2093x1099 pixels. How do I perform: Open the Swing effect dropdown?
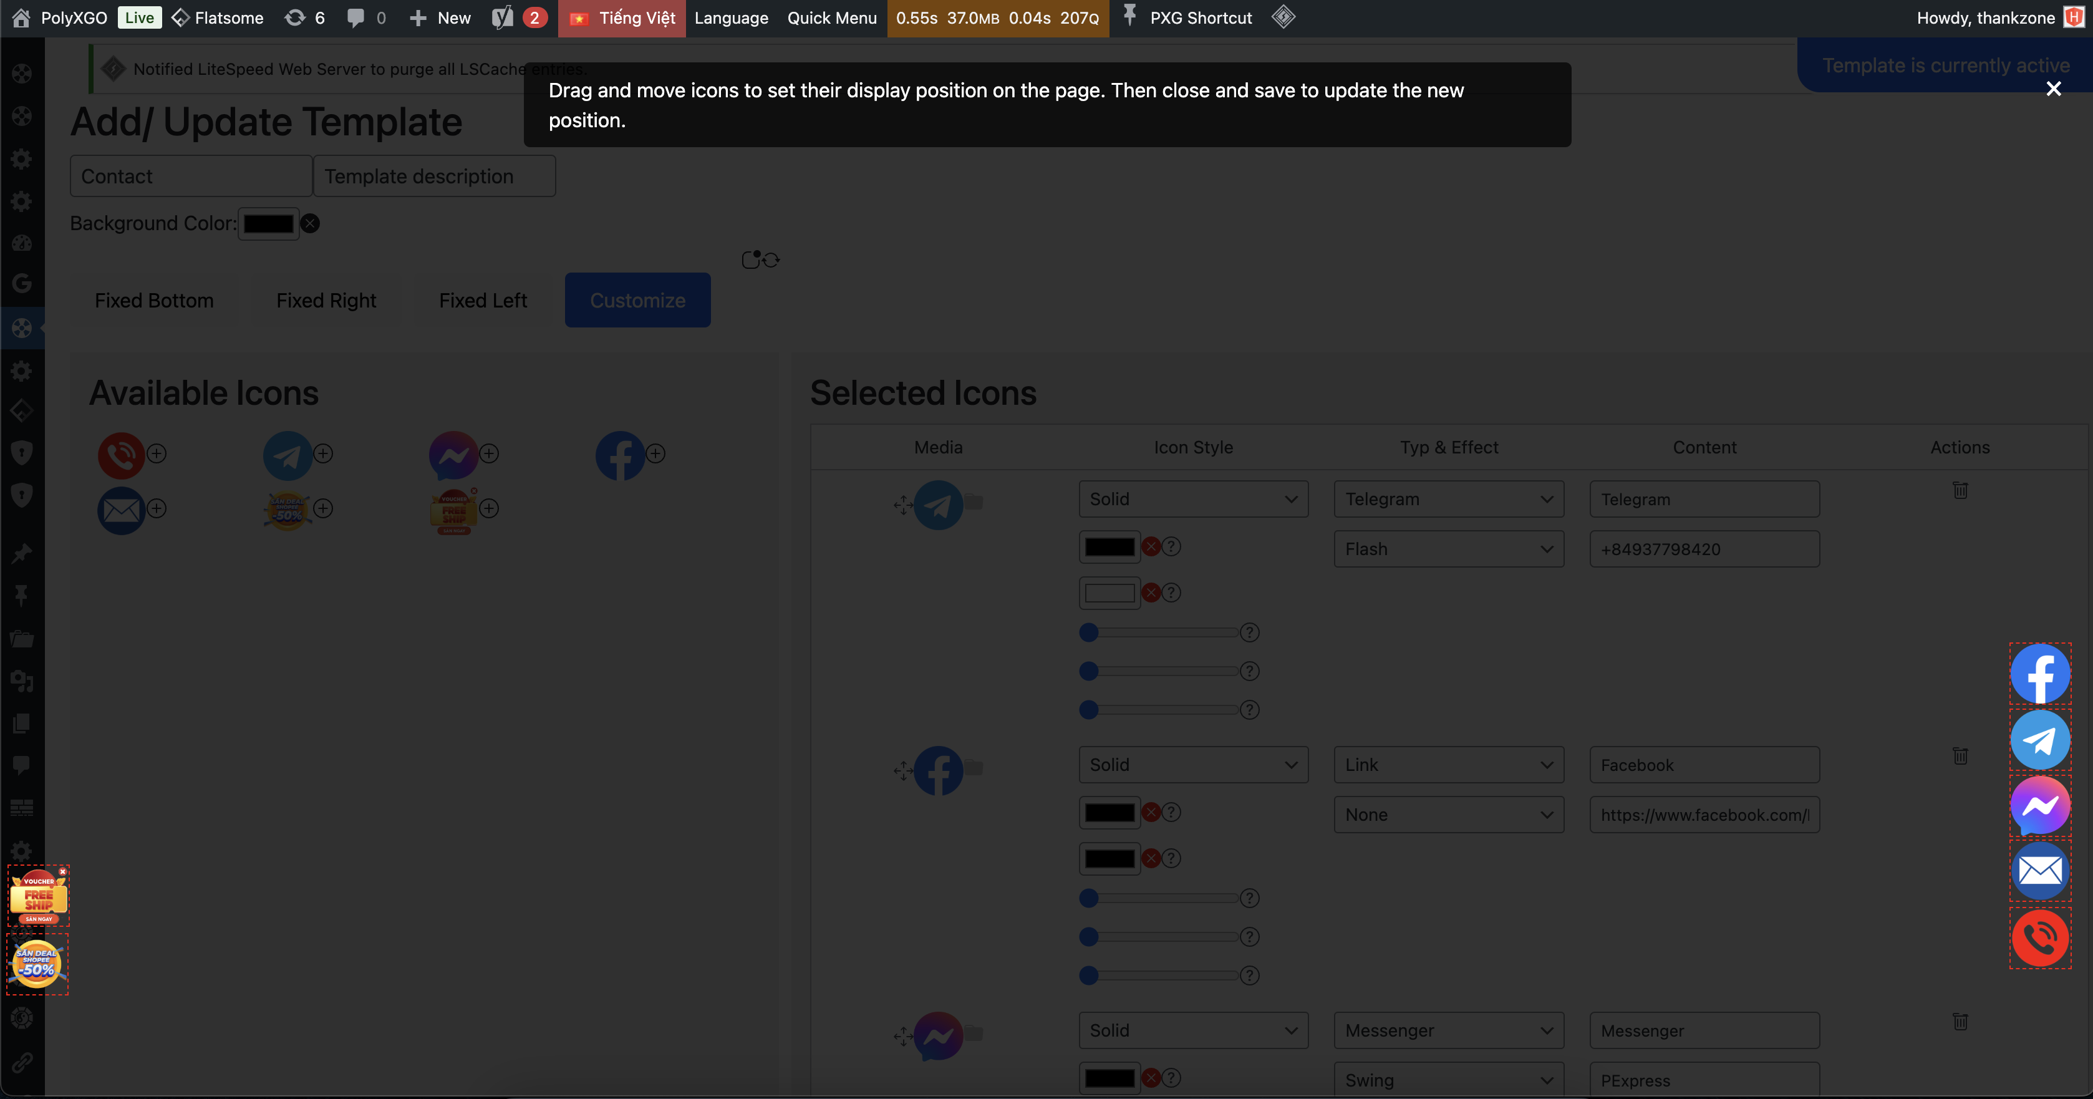(x=1449, y=1080)
